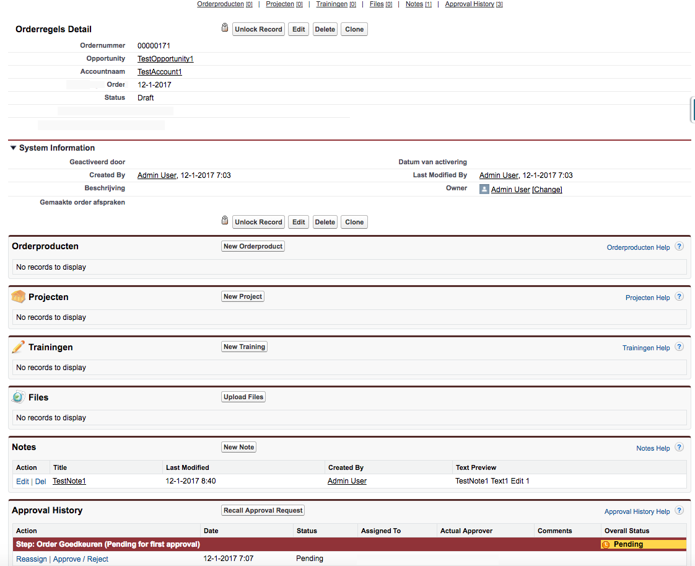Open Admin User link in Owner field
The width and height of the screenshot is (695, 566).
510,190
